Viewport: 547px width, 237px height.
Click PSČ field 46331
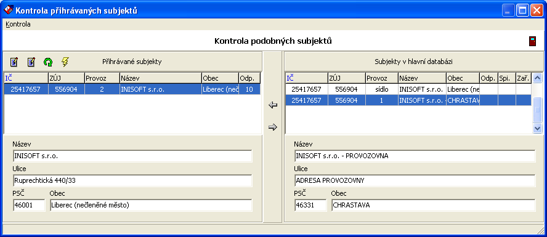310,205
